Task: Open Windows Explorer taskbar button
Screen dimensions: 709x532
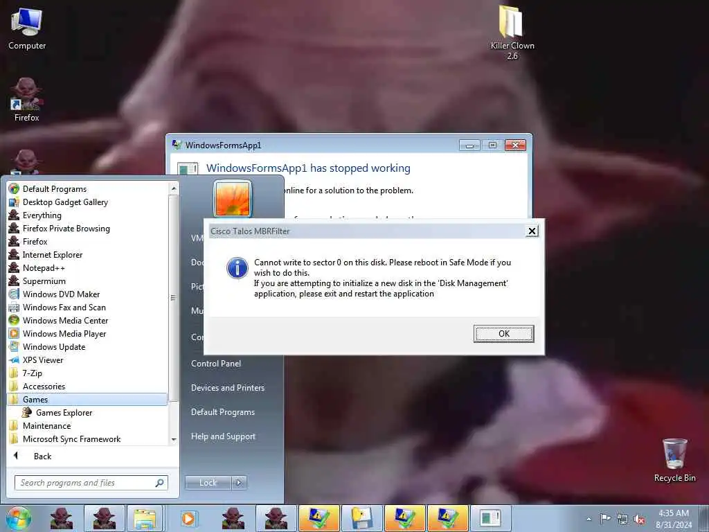Action: 145,518
